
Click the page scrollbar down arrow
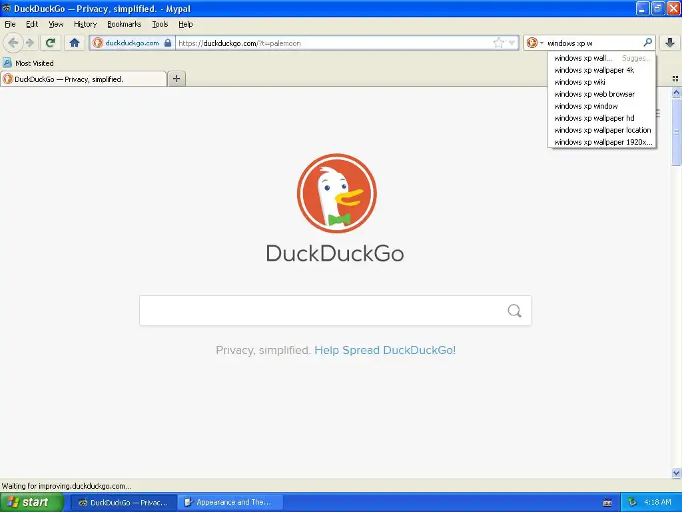click(x=677, y=473)
